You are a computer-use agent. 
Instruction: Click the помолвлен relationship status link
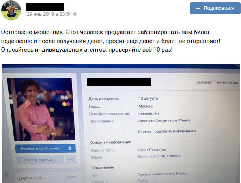click(x=149, y=114)
